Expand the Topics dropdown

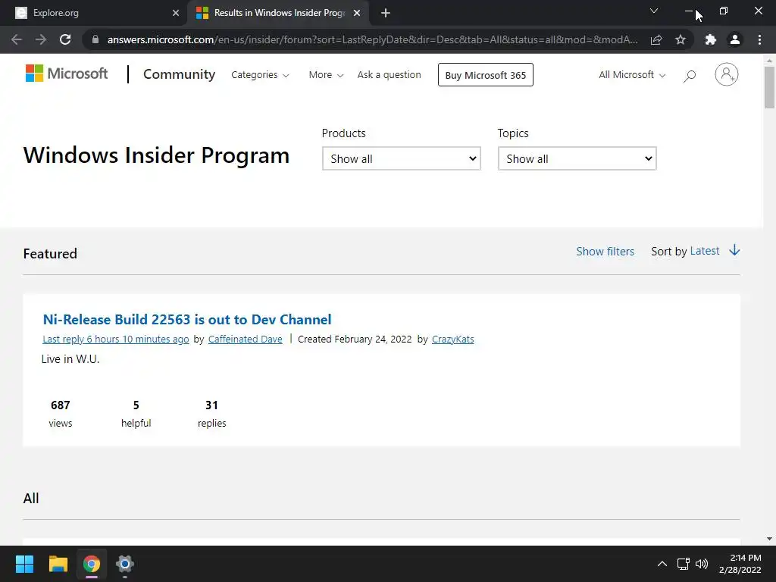click(x=577, y=158)
